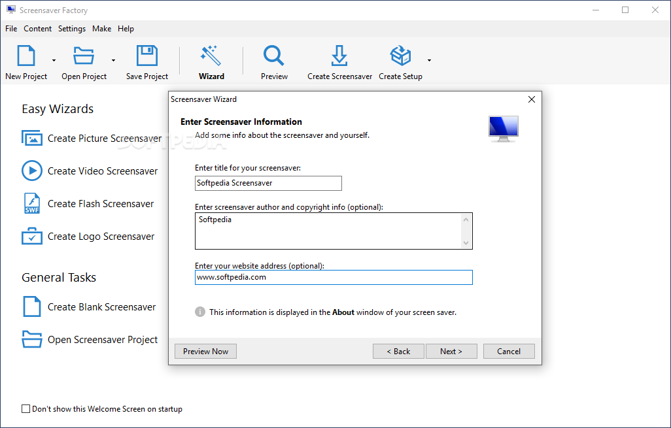Image resolution: width=671 pixels, height=428 pixels.
Task: Click the Create Video Screensaver play icon
Action: [x=32, y=171]
